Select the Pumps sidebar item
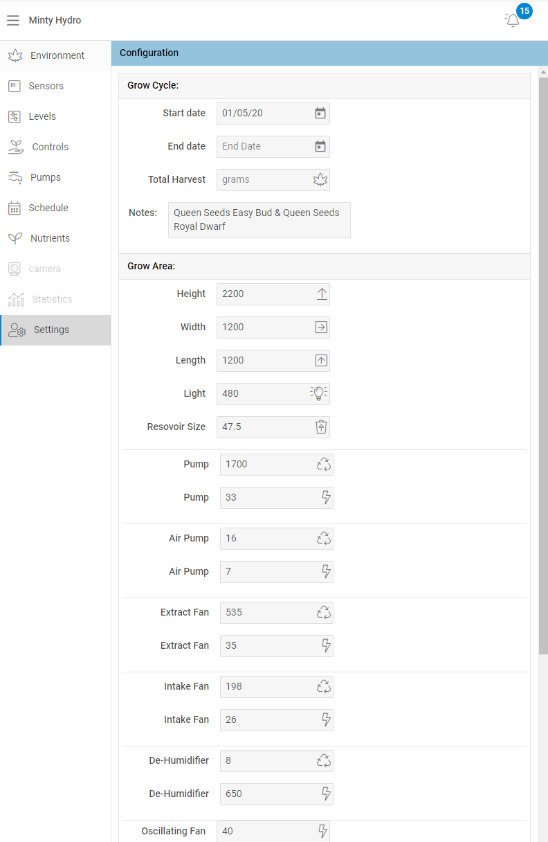The height and width of the screenshot is (842, 548). [45, 177]
